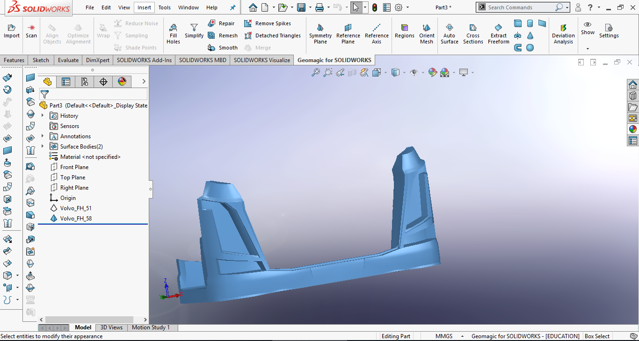639x341 pixels.
Task: Open the units MMGS dropdown arrow
Action: [462, 336]
